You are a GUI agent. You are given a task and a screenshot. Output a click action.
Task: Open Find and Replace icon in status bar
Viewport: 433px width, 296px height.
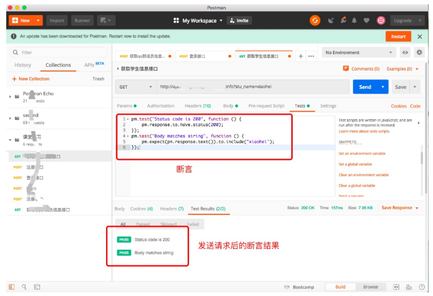(x=24, y=287)
